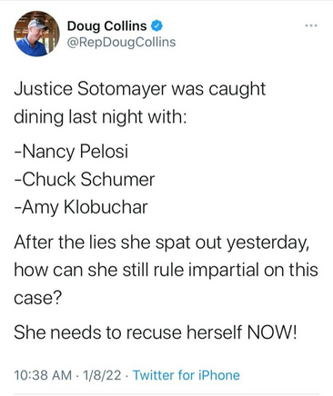The image size is (333, 396).
Task: Click the blue verified checkmark badge
Action: click(x=156, y=26)
